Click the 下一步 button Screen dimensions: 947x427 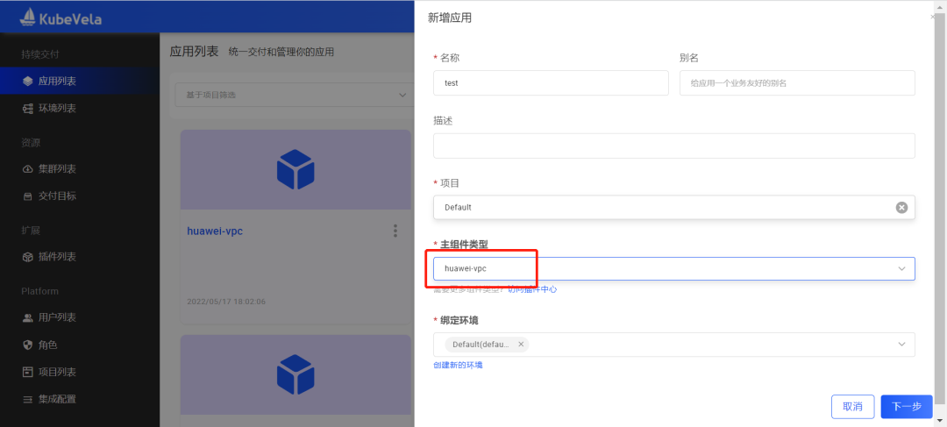pyautogui.click(x=907, y=407)
